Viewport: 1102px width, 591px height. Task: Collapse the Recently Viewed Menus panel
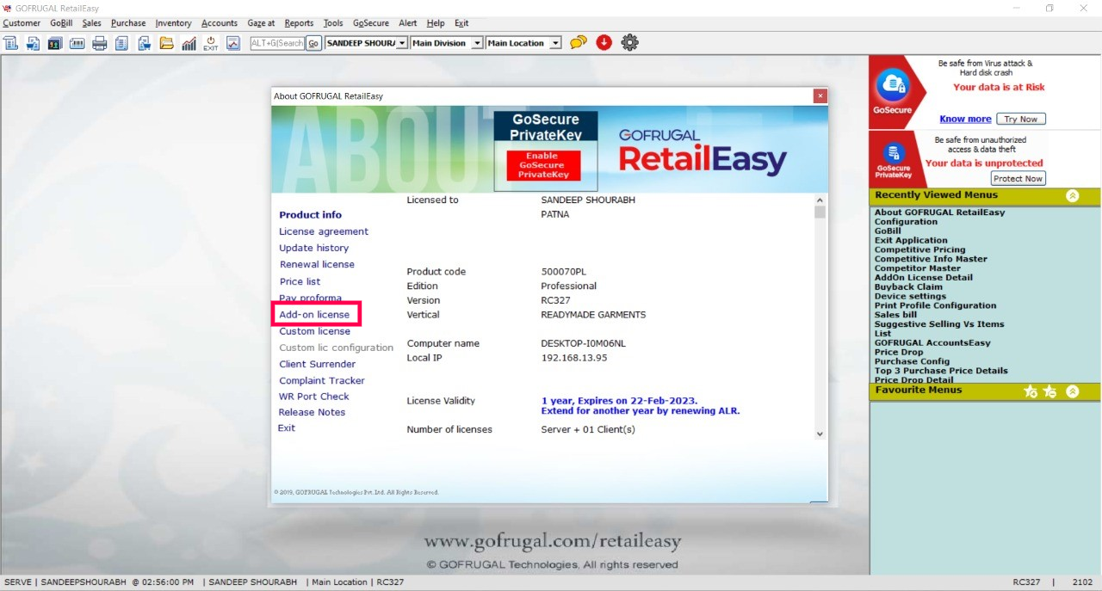[x=1072, y=195]
